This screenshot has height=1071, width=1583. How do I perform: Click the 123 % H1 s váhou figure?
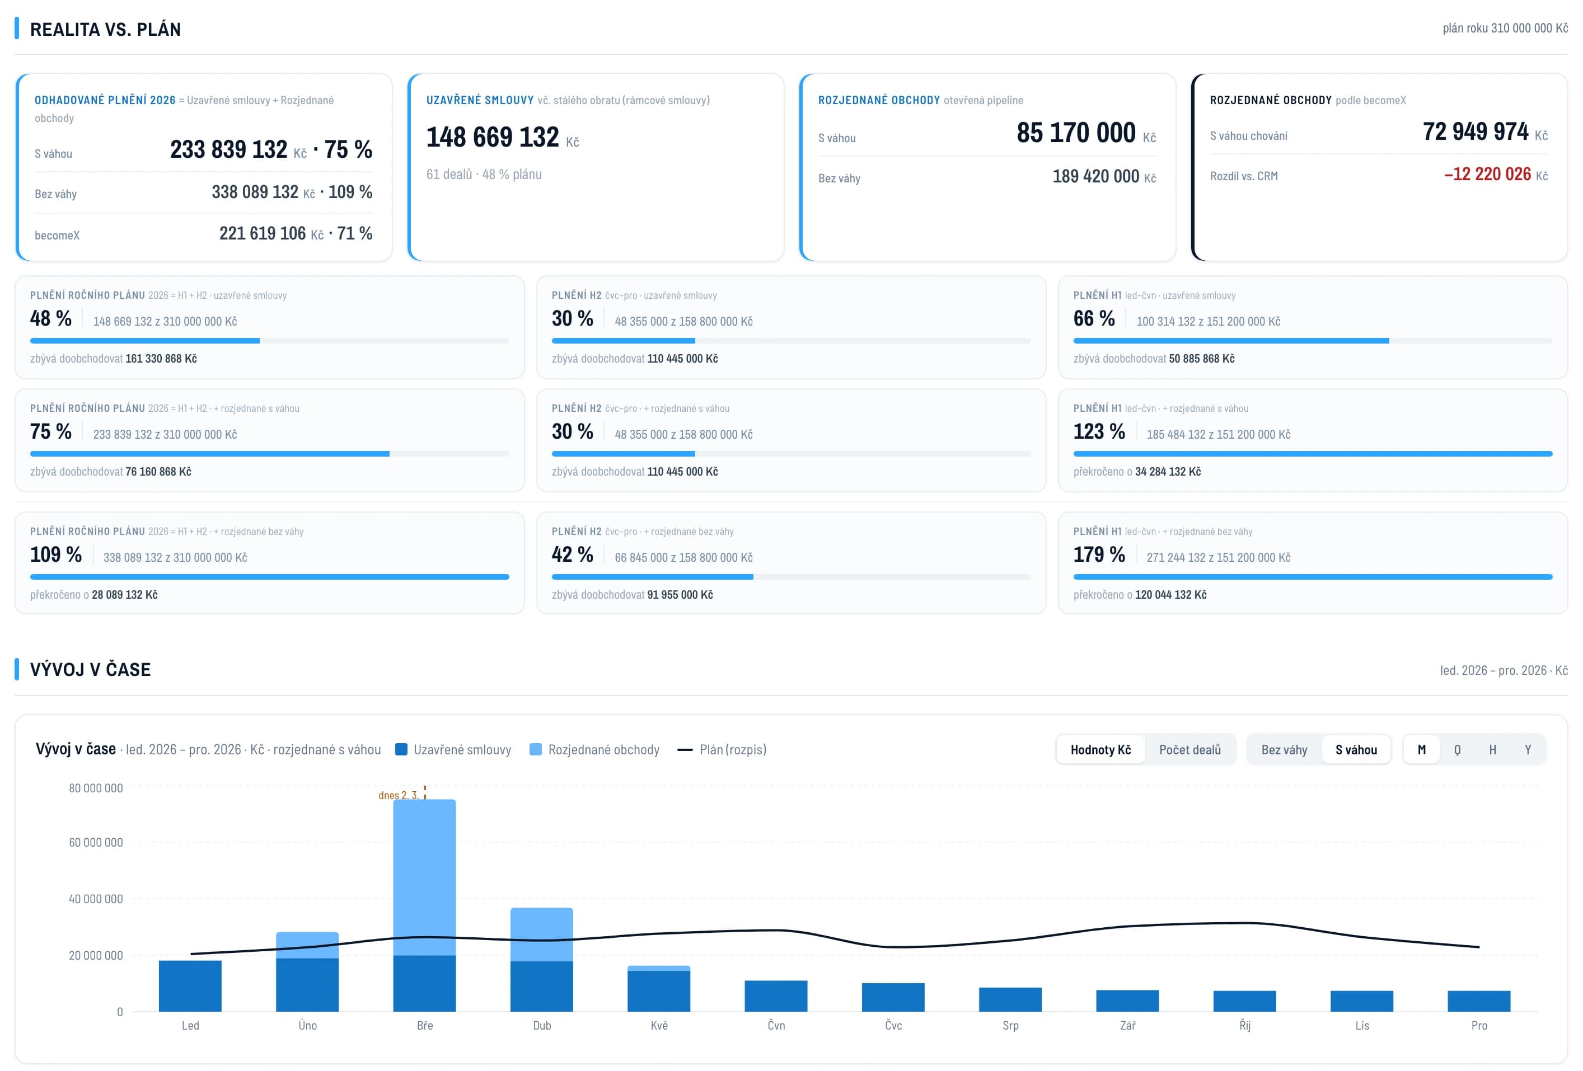[1099, 431]
